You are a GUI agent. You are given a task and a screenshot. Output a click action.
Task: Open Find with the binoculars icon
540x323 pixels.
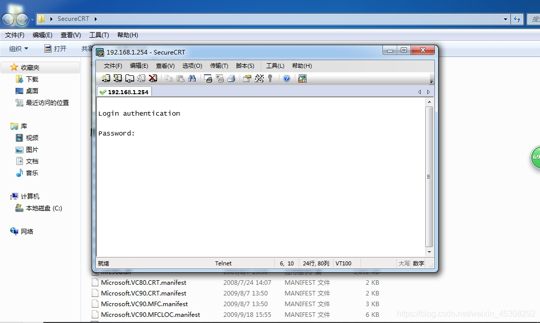[x=192, y=78]
